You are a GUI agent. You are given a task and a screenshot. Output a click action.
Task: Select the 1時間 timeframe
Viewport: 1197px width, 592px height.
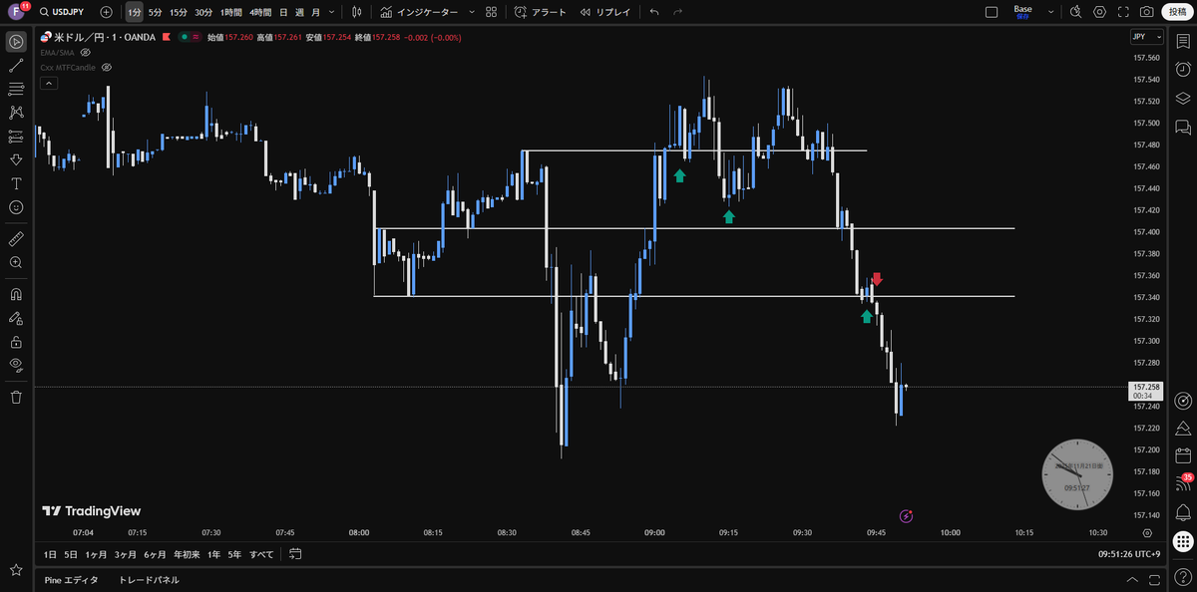230,12
